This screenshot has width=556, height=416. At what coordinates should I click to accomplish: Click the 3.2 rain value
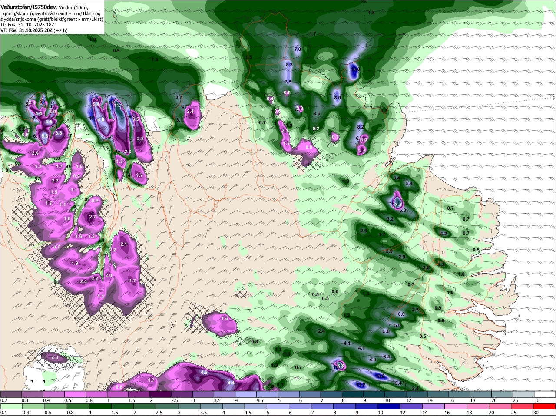pyautogui.click(x=390, y=219)
